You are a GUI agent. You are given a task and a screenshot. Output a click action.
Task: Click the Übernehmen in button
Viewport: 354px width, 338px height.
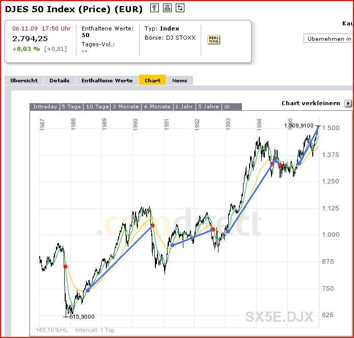pyautogui.click(x=329, y=39)
